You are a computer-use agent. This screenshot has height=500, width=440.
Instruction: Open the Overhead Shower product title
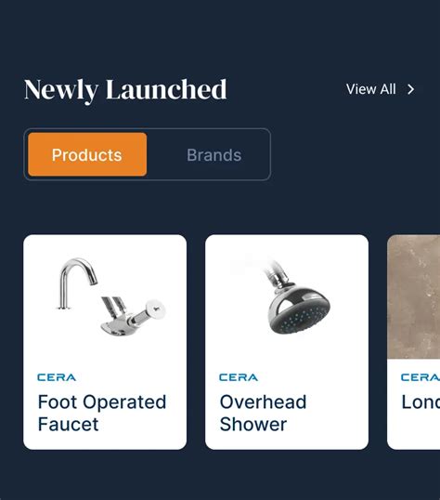click(x=263, y=413)
